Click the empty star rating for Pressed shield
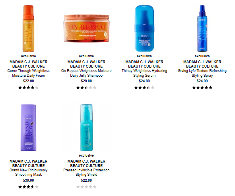 86,187
